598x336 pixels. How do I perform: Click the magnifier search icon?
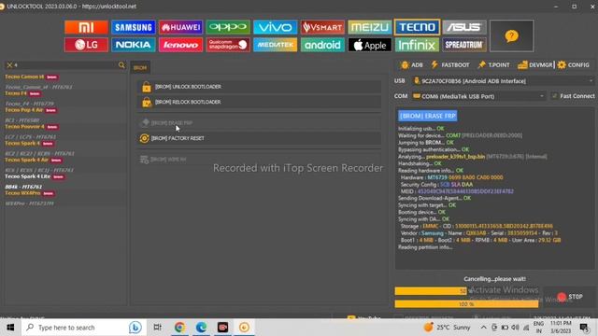(121, 65)
